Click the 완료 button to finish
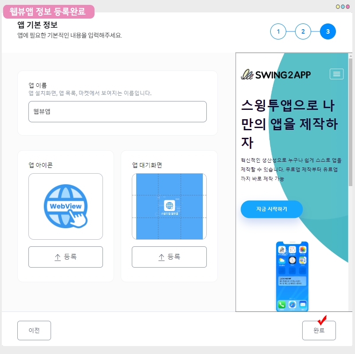 click(319, 330)
